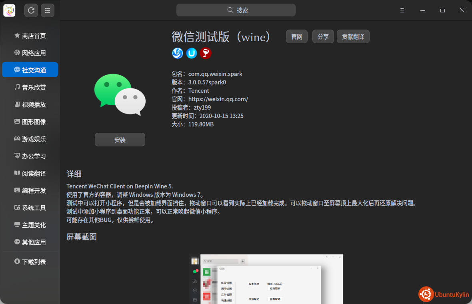Toggle the sidebar list icon
Image resolution: width=472 pixels, height=304 pixels.
point(48,10)
